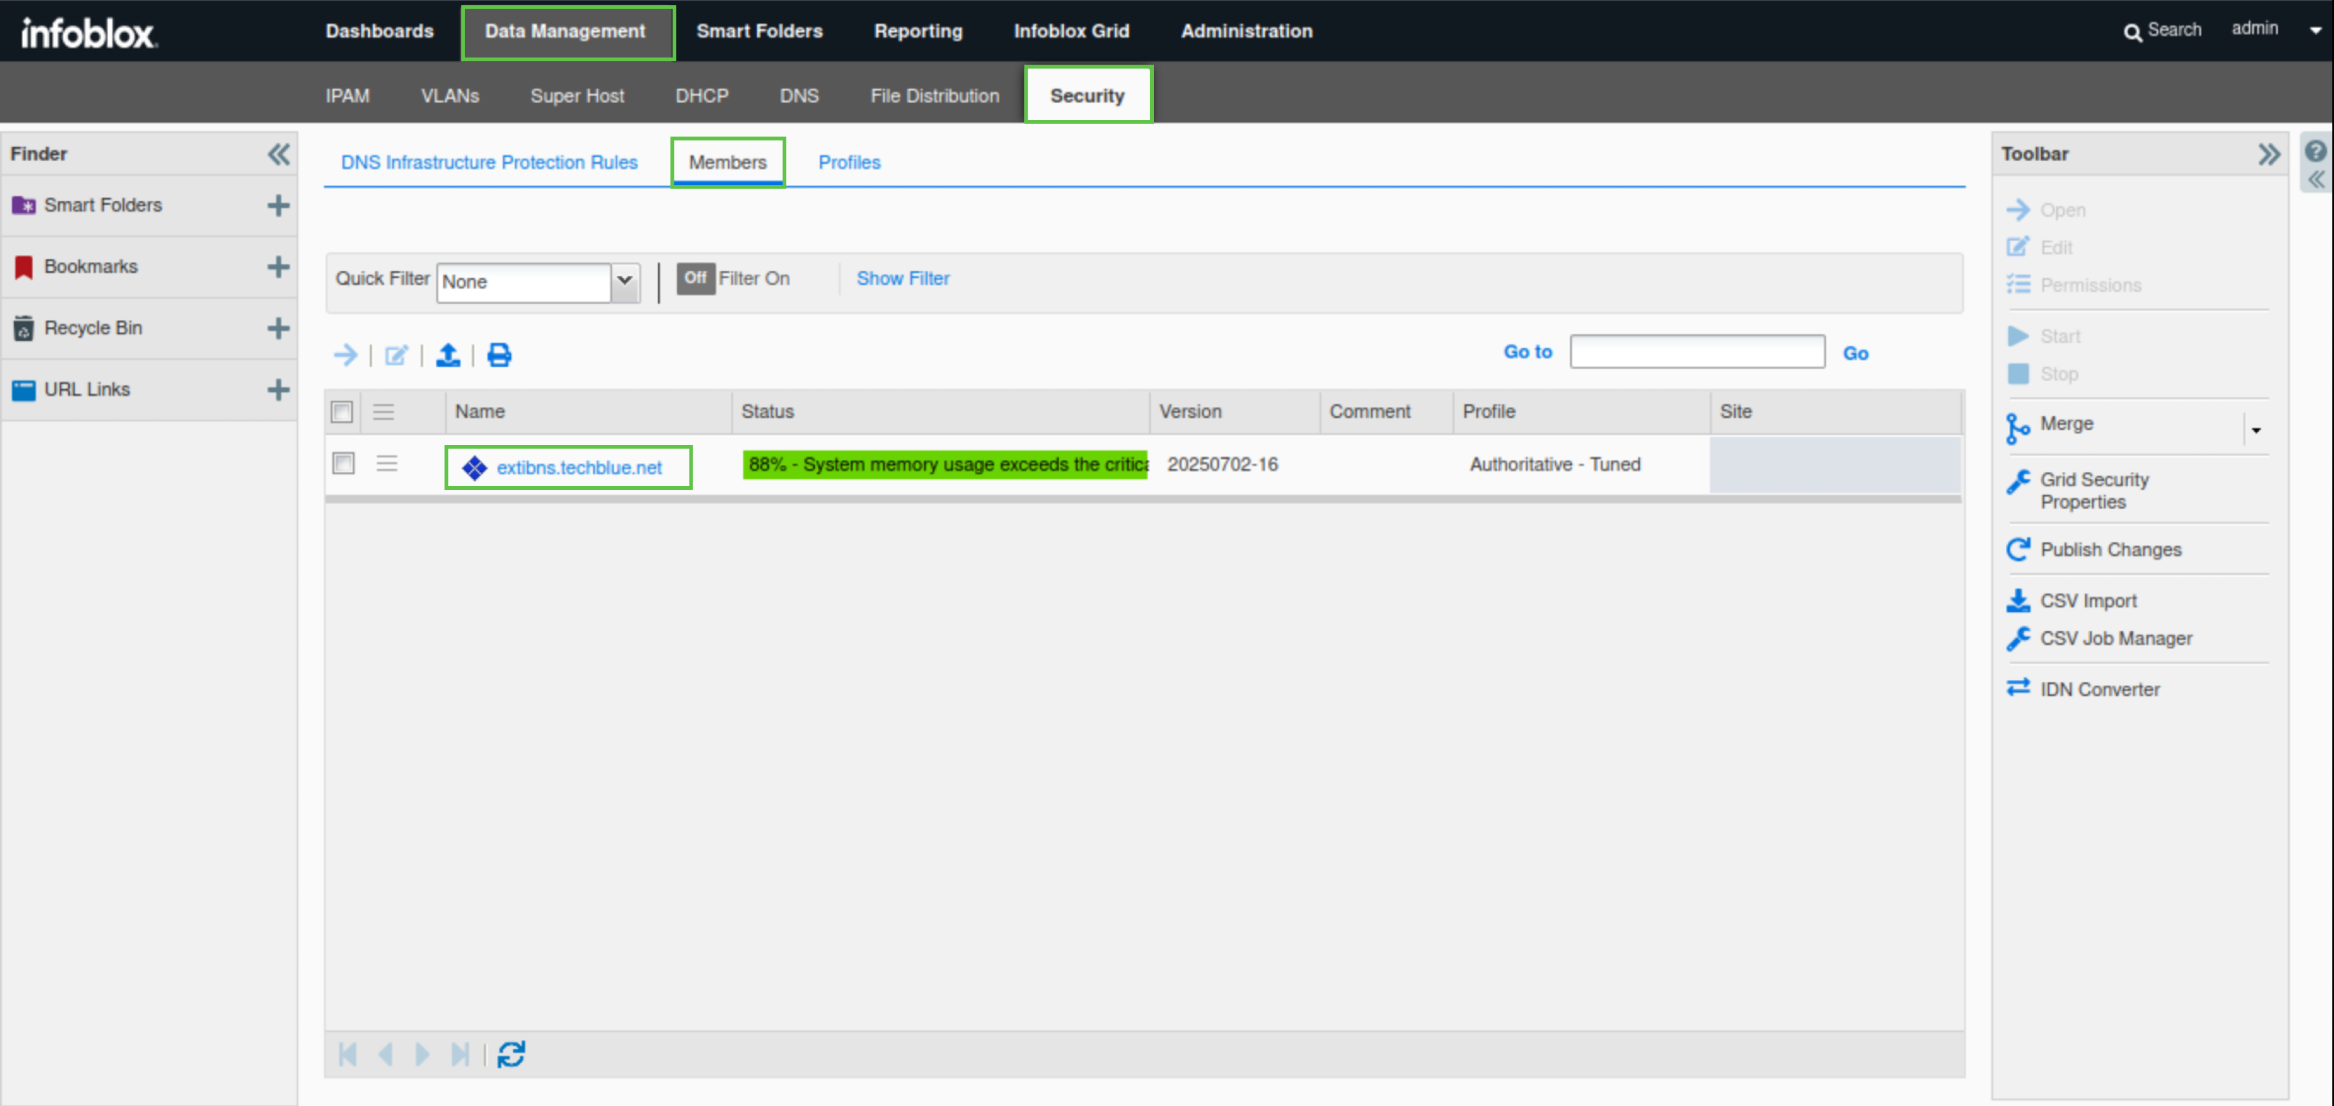
Task: Collapse the Finder panel
Action: pyautogui.click(x=278, y=154)
